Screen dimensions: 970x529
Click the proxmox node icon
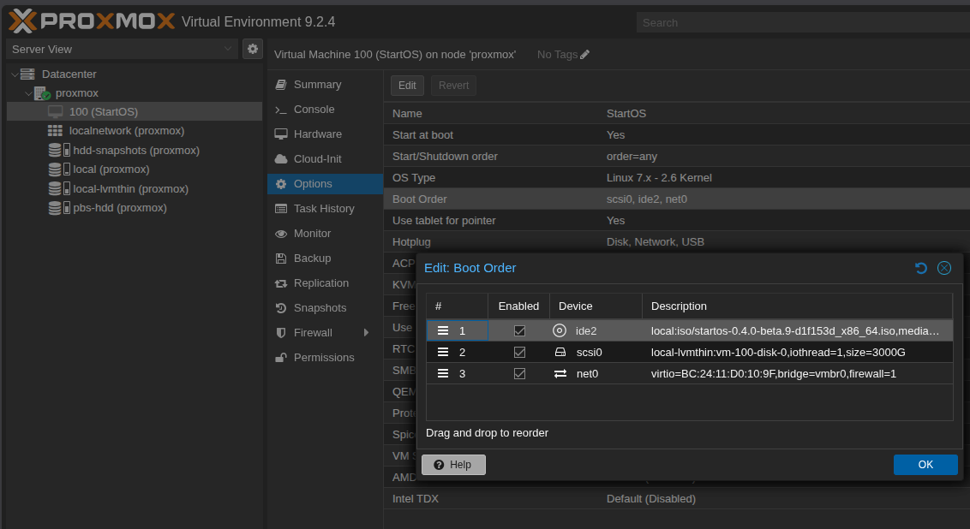click(x=42, y=93)
